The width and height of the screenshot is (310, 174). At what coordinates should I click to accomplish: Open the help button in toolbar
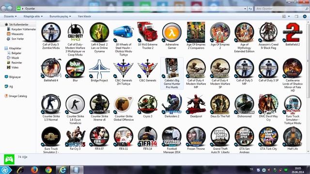[x=305, y=16]
